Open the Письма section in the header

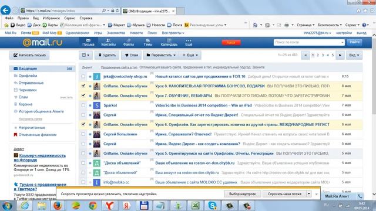click(88, 42)
